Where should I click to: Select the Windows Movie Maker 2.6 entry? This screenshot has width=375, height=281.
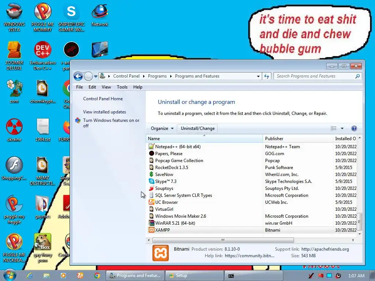[x=252, y=216]
